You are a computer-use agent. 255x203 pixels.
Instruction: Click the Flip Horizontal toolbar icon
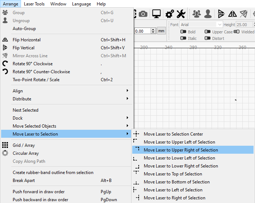pyautogui.click(x=232, y=14)
